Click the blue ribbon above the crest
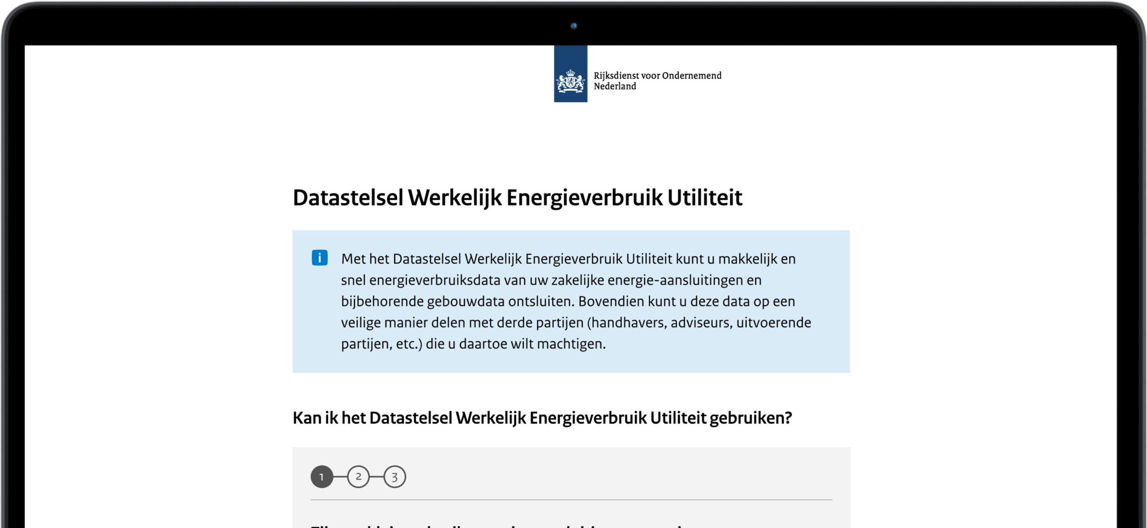Image resolution: width=1147 pixels, height=528 pixels. point(570,56)
